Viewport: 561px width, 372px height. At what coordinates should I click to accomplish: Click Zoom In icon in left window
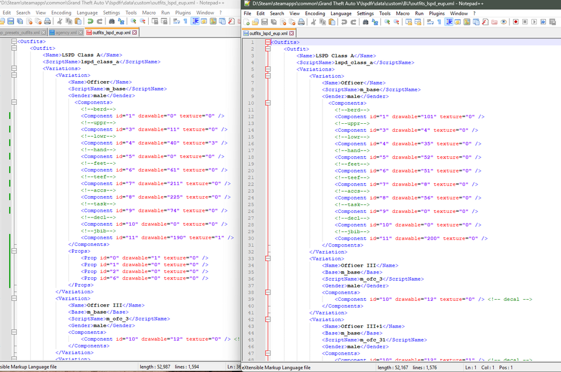click(x=133, y=21)
